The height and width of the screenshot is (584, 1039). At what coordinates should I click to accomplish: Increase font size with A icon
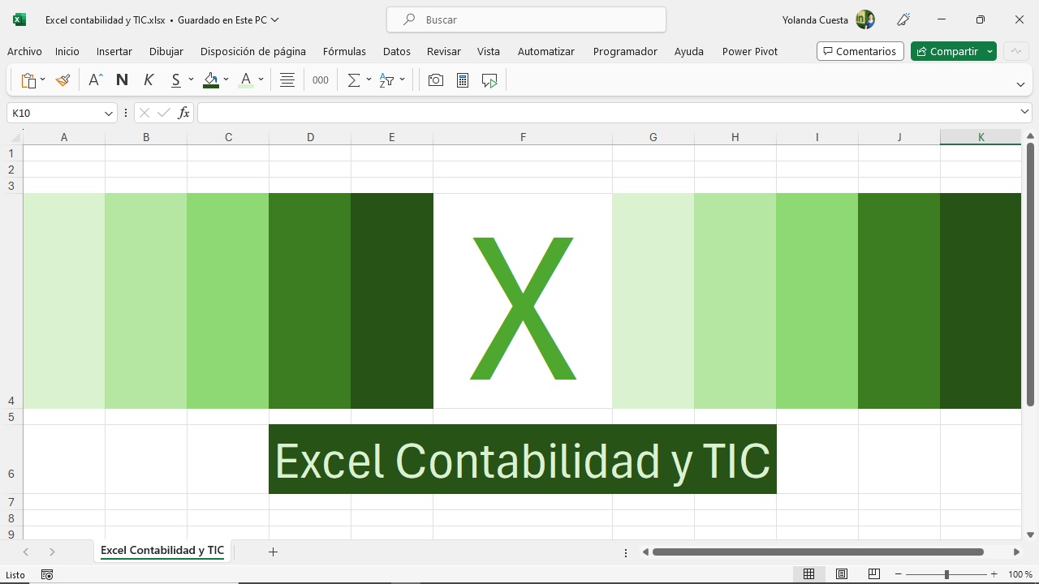pyautogui.click(x=96, y=80)
